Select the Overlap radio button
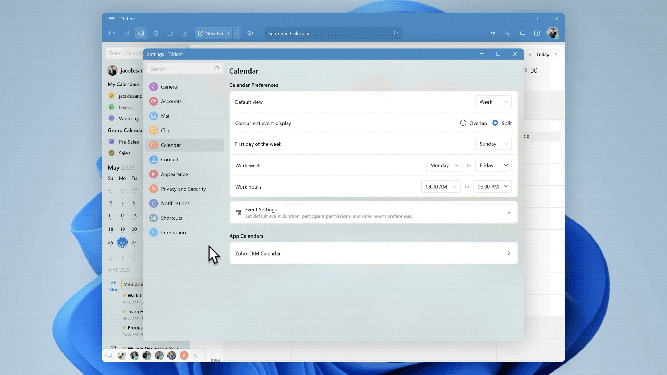Viewport: 667px width, 375px height. [x=463, y=123]
